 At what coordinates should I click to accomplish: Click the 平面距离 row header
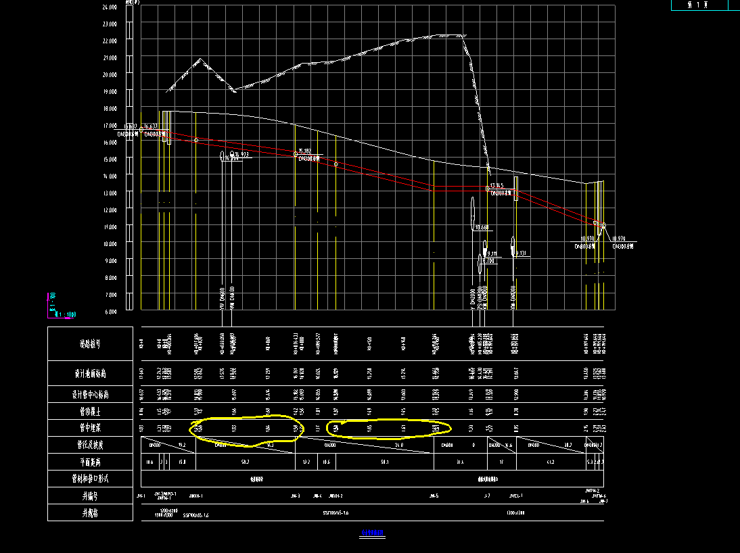90,462
